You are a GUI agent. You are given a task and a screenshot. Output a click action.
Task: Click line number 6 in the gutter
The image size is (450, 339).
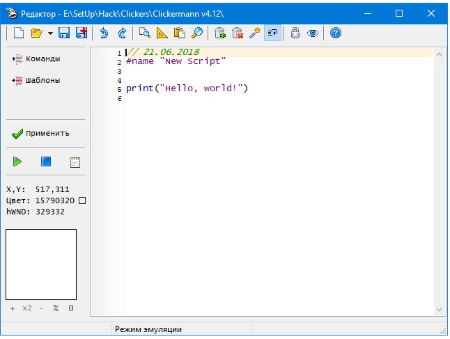click(119, 99)
